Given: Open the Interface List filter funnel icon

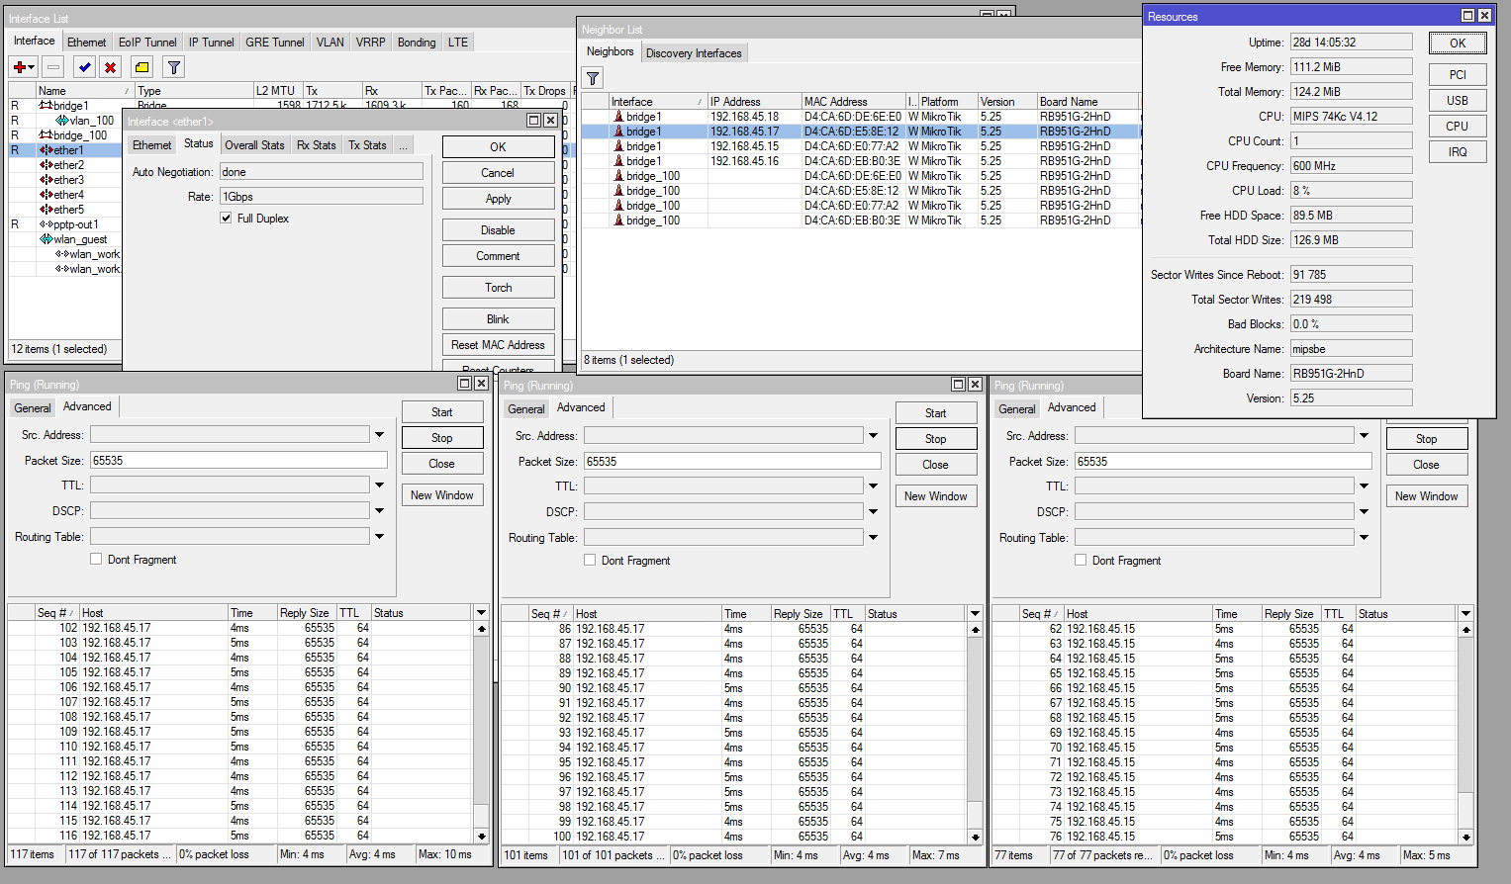Looking at the screenshot, I should [x=174, y=67].
